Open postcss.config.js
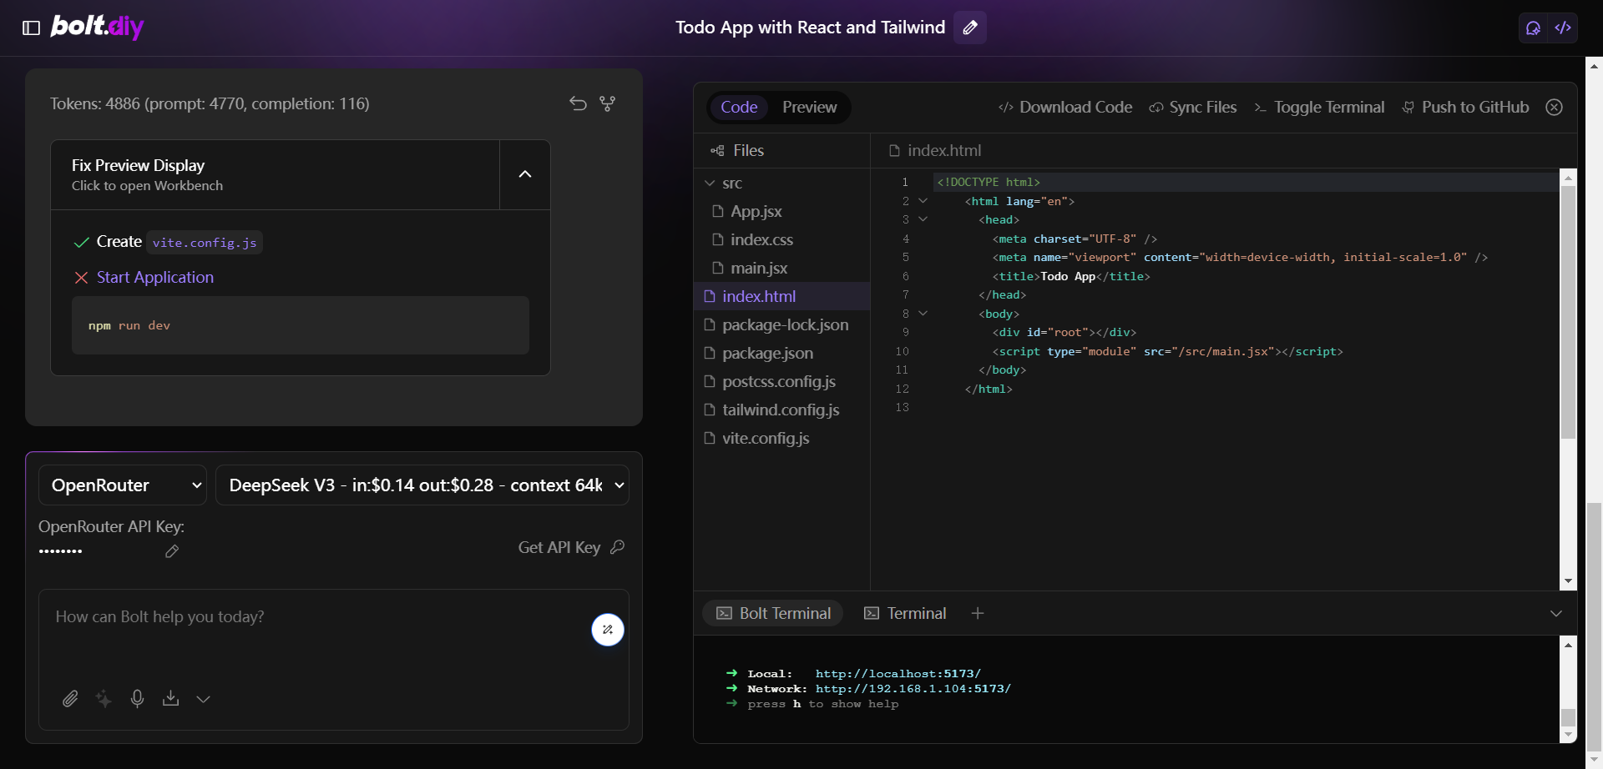 781,381
